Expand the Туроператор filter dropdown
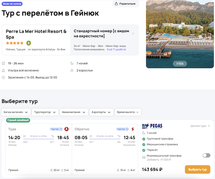The image size is (215, 179). point(45,112)
